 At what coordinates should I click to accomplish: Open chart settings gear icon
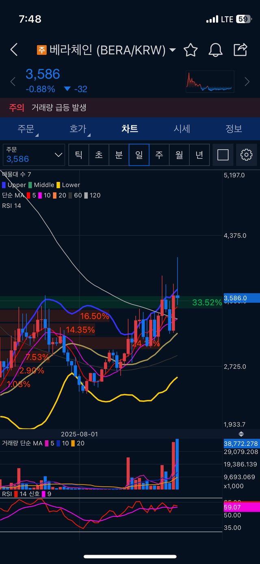[x=247, y=155]
